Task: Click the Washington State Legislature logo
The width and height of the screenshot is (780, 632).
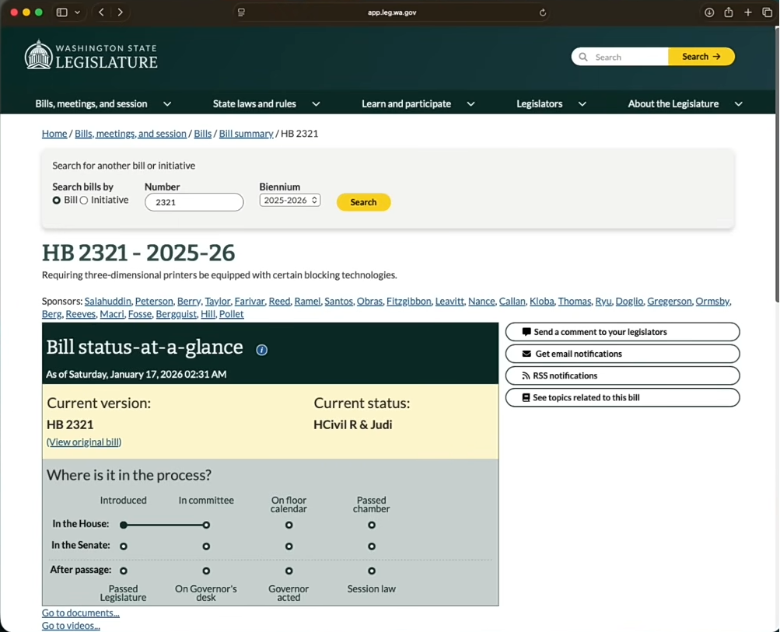Action: click(91, 55)
